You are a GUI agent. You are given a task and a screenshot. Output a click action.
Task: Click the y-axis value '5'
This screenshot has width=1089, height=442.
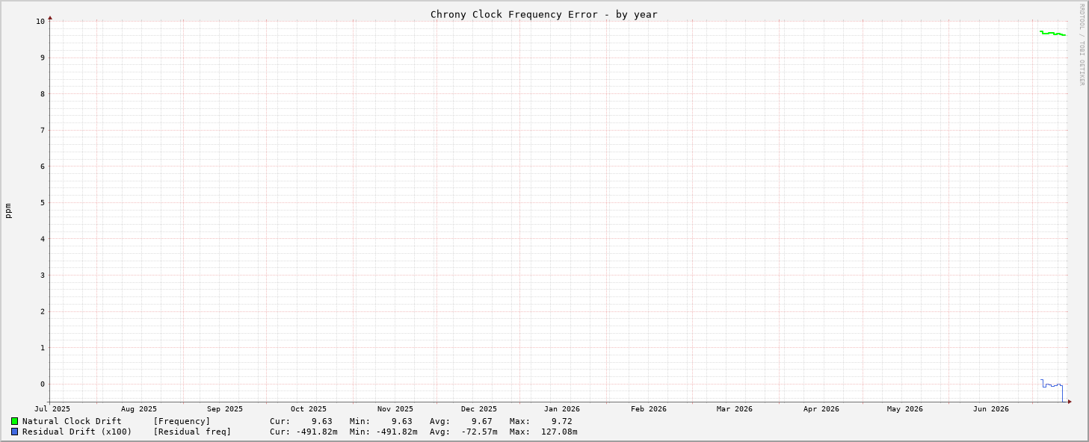click(43, 202)
